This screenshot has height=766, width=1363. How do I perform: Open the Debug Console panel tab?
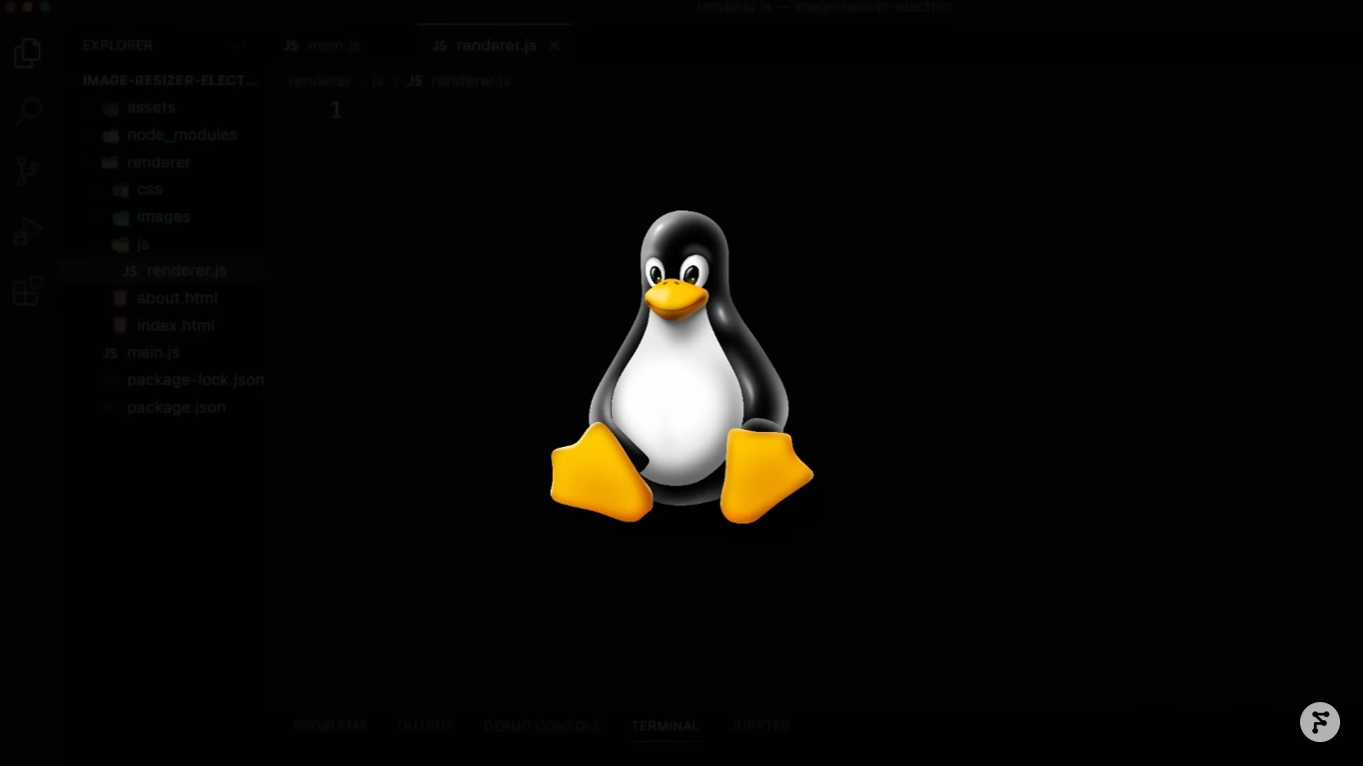click(542, 726)
